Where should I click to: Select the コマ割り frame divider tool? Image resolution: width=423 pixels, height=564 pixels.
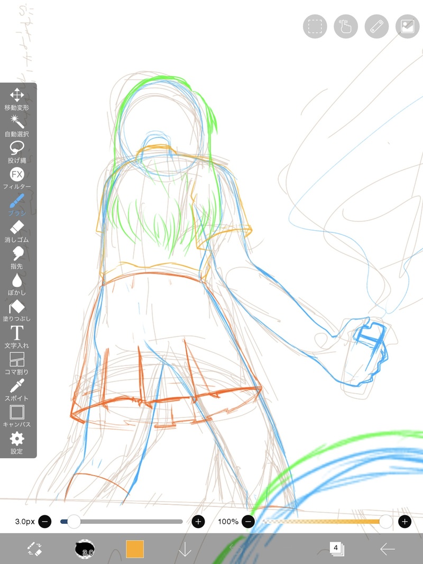(17, 363)
